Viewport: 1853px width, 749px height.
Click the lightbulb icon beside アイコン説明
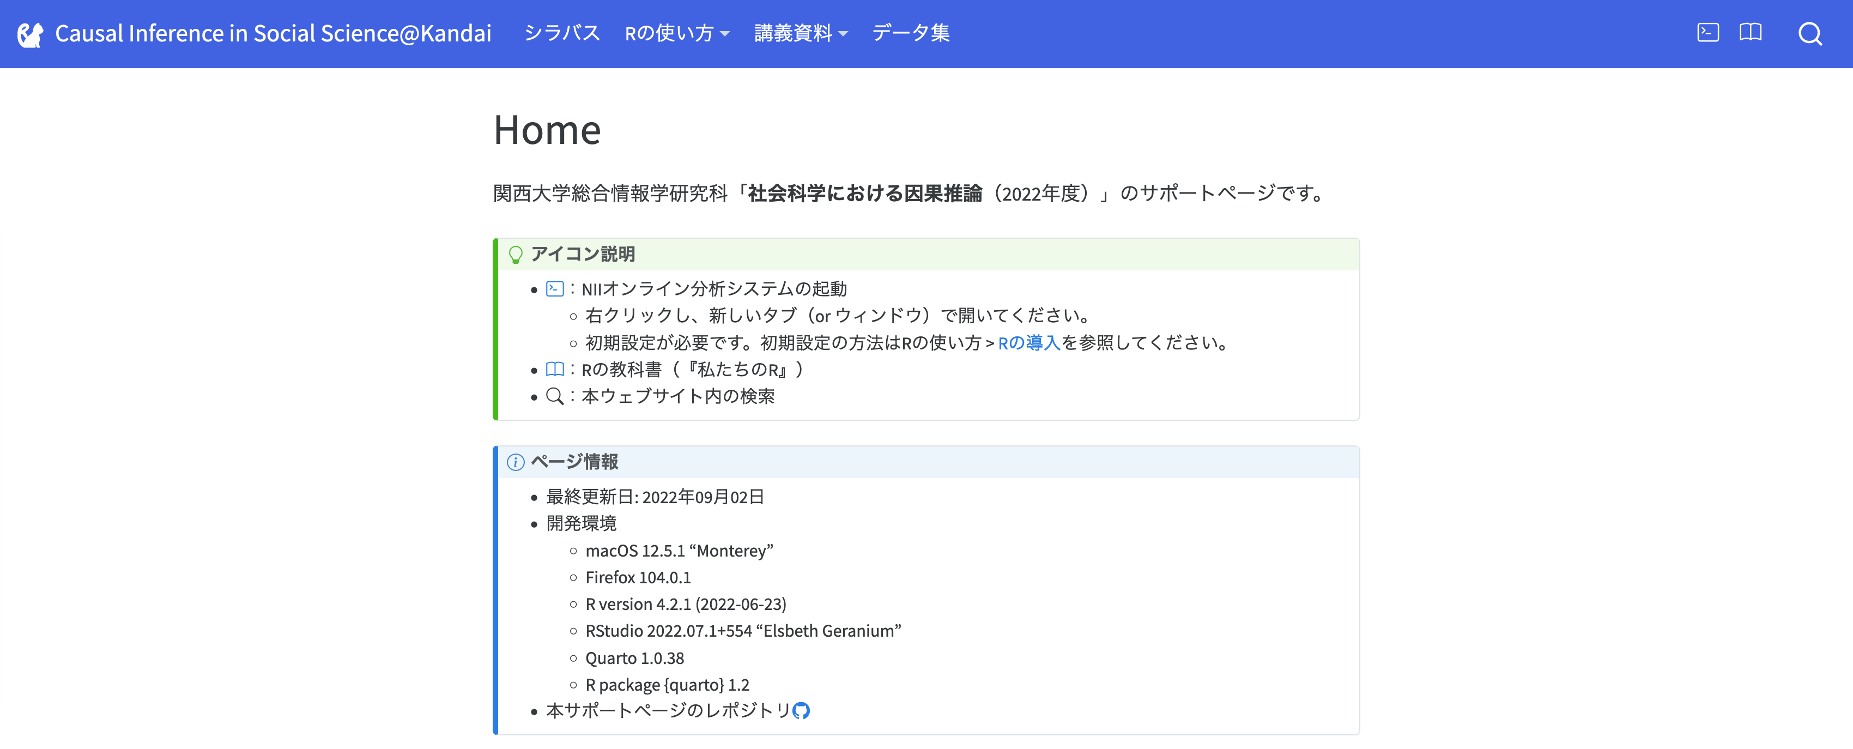pyautogui.click(x=515, y=255)
